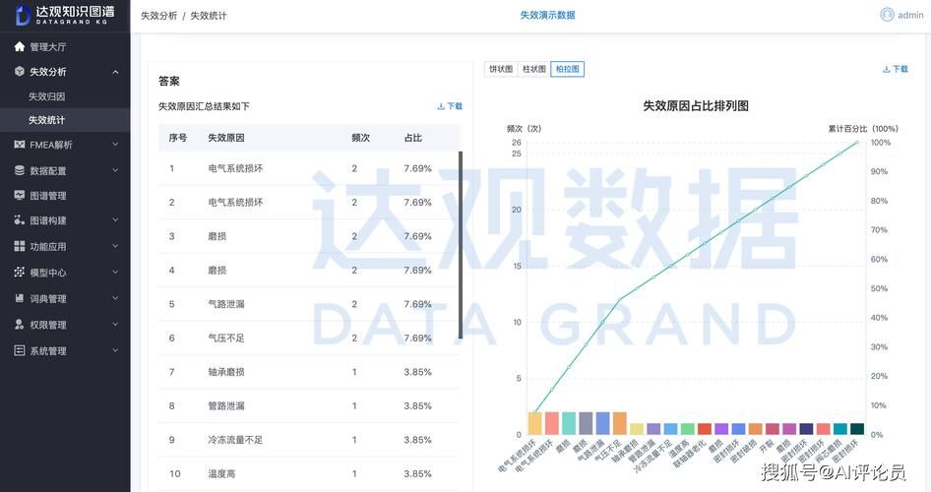
Task: Switch chart to 柱状图 tab
Action: [x=533, y=69]
